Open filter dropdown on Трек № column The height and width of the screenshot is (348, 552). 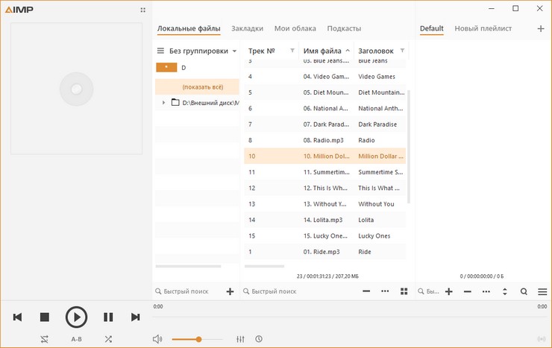pos(292,51)
